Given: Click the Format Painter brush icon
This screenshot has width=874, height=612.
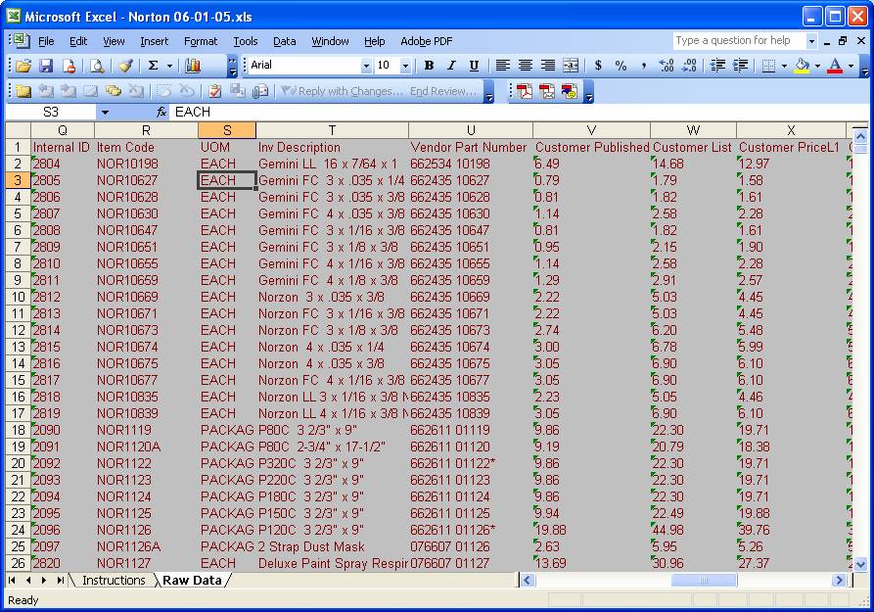Looking at the screenshot, I should point(125,66).
